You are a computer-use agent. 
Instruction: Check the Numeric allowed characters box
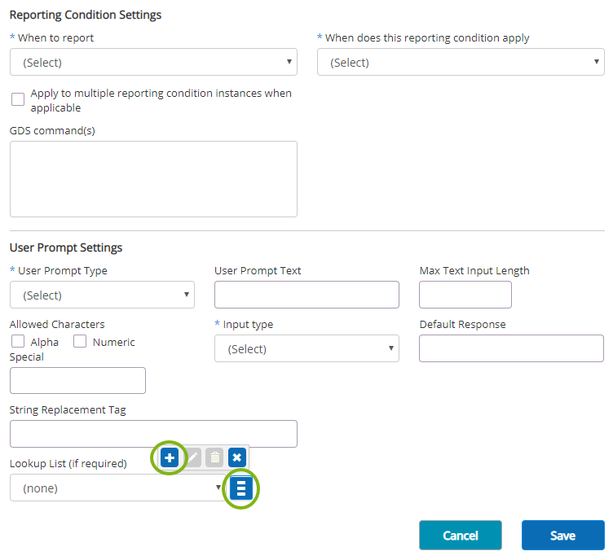click(x=80, y=342)
